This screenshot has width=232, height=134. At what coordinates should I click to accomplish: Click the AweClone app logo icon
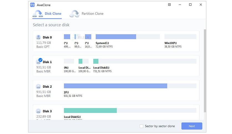click(x=32, y=5)
